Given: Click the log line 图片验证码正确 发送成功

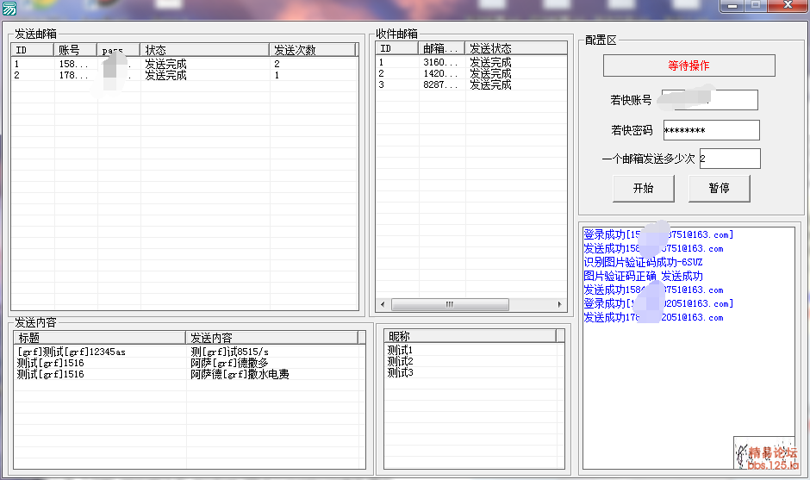Looking at the screenshot, I should (643, 276).
